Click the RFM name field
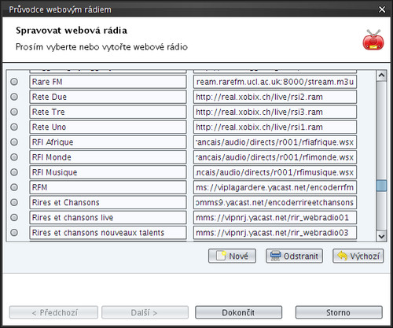Screen dimensions: 393x328 [108, 187]
